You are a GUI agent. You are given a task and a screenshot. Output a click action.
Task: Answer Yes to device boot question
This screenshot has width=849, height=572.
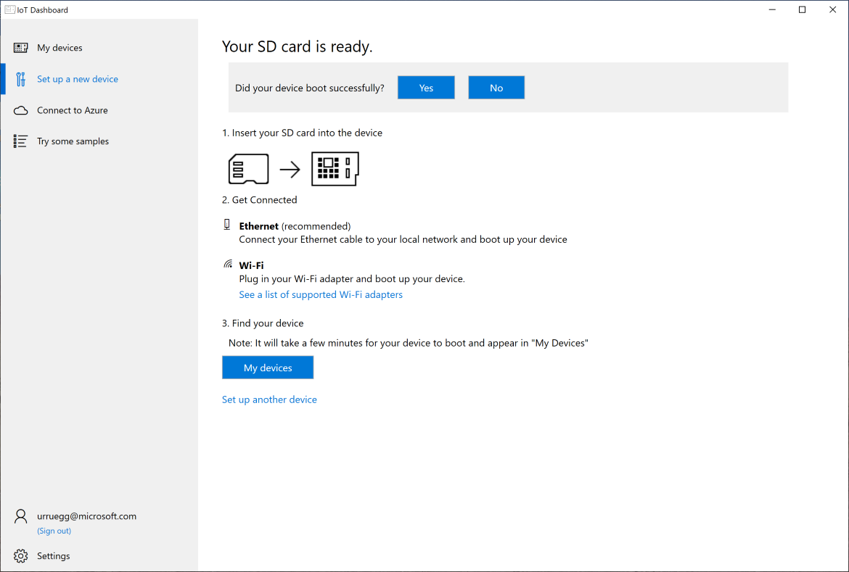pos(426,88)
